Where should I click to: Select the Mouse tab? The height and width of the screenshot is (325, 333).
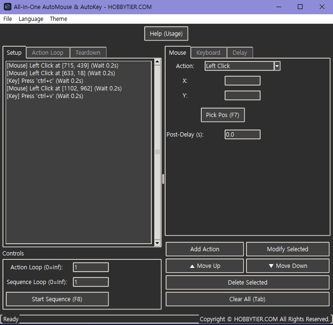coord(177,52)
